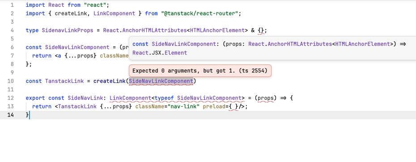Click the createLink call on line 10
The image size is (416, 162).
110,81
